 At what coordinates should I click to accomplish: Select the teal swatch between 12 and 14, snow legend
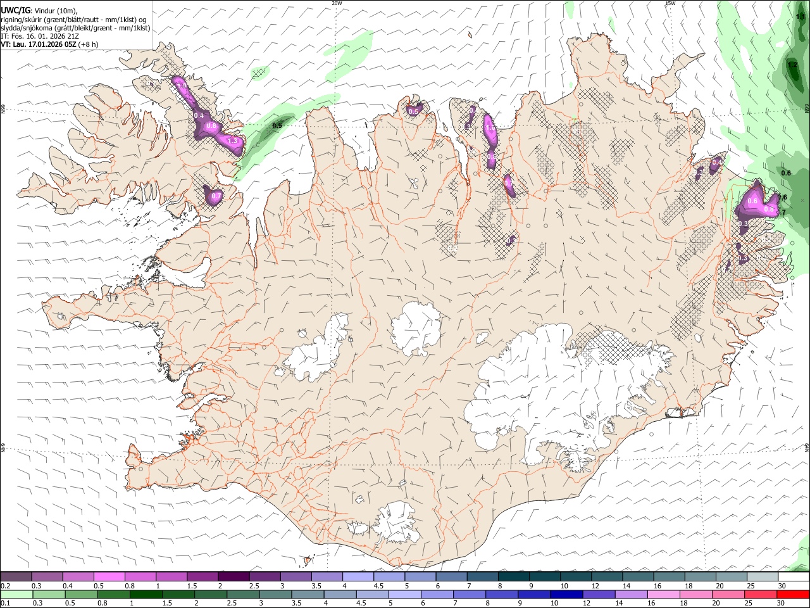607,576
